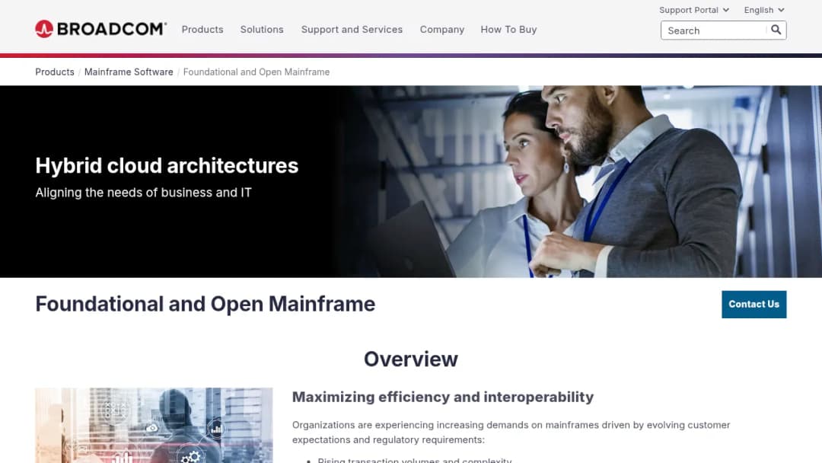Click Foundational and Open Mainframe breadcrumb text
Viewport: 822px width, 463px height.
[x=256, y=72]
